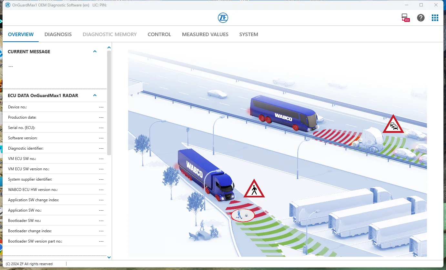The image size is (446, 270).
Task: Click the copyright text in status bar
Action: tap(29, 264)
